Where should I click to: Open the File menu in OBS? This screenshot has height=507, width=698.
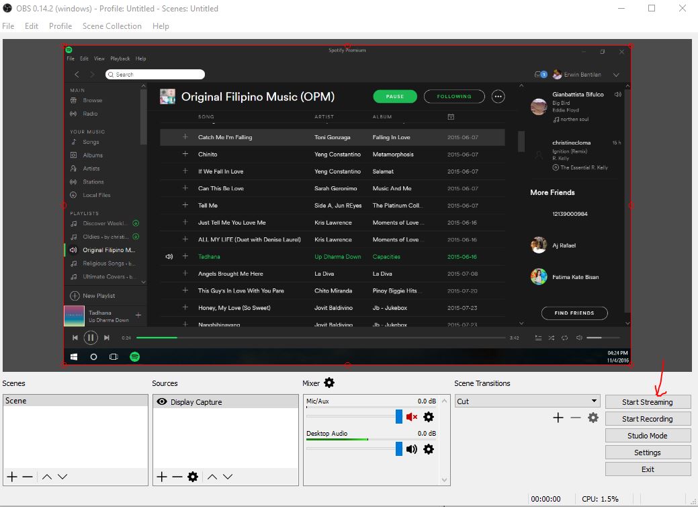click(x=8, y=26)
